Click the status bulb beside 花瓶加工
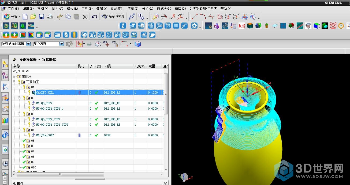The image size is (350, 185). coord(19,82)
